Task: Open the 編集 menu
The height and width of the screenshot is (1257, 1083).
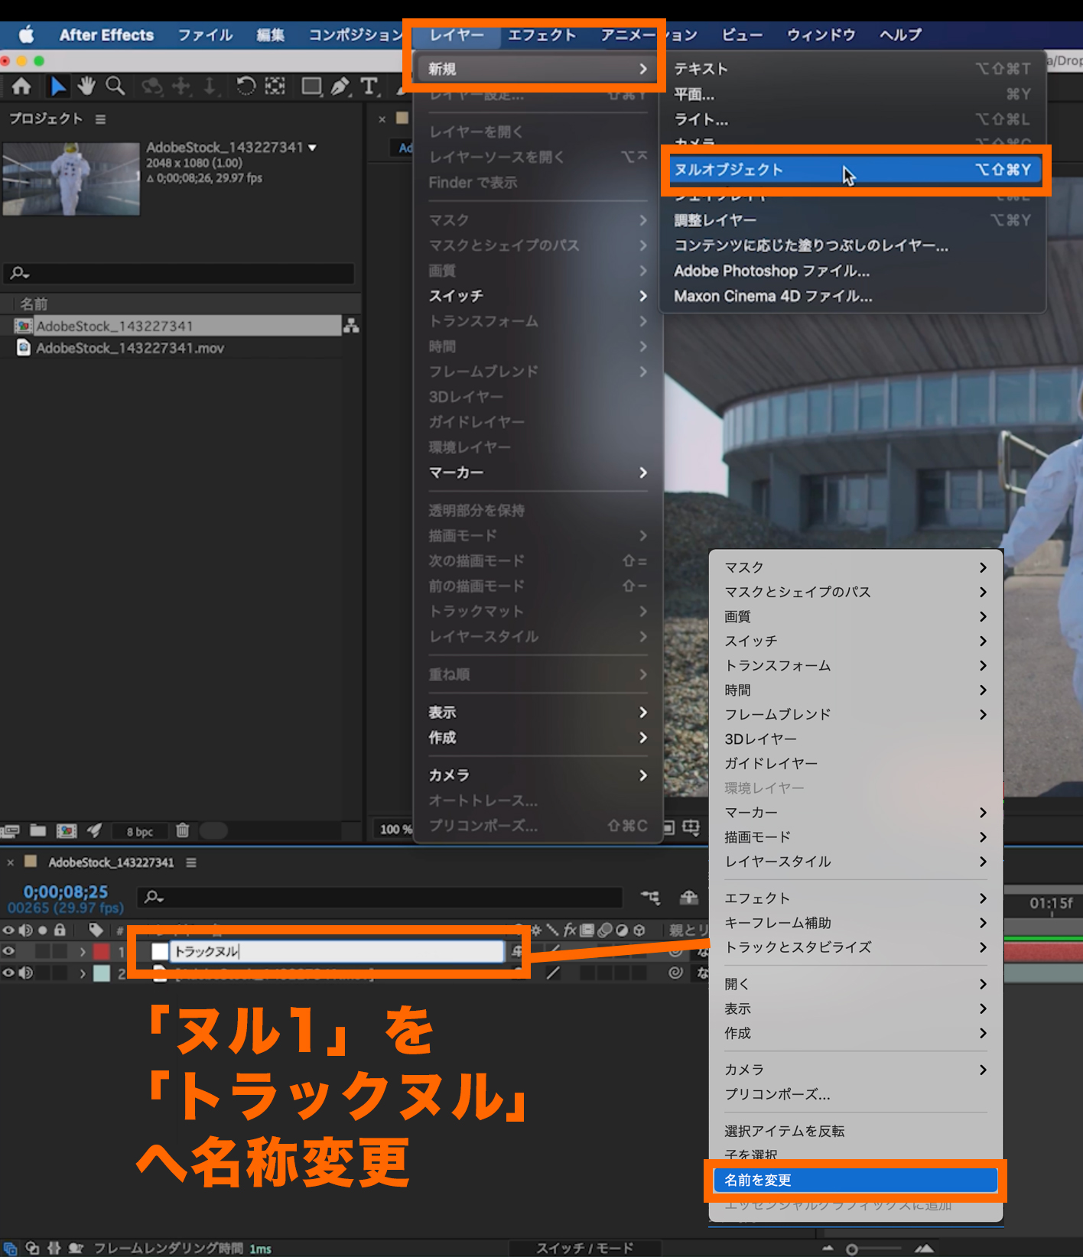Action: (270, 35)
